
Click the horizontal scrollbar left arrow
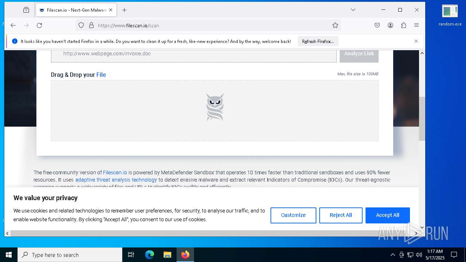(7, 233)
